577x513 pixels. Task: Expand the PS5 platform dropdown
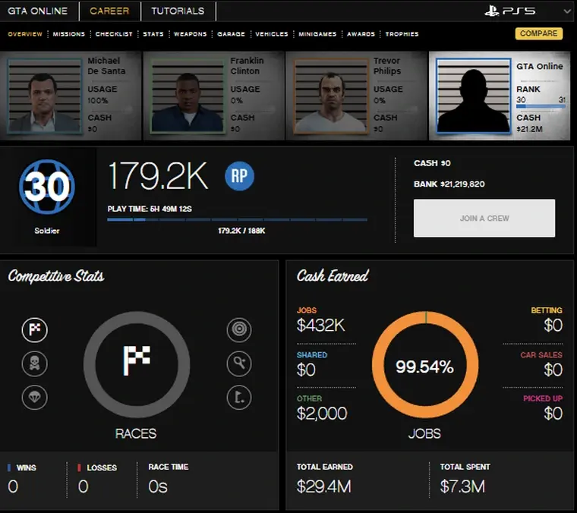pos(566,11)
